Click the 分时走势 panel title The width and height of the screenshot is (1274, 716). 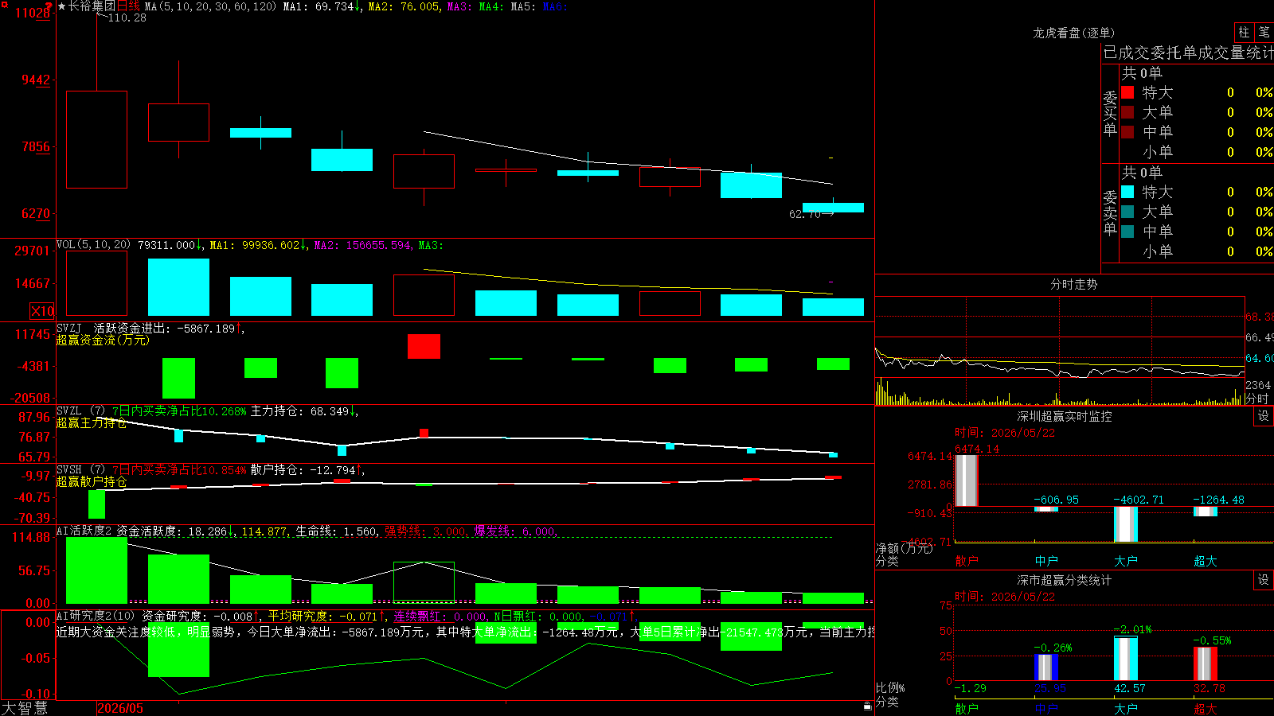[x=1073, y=284]
